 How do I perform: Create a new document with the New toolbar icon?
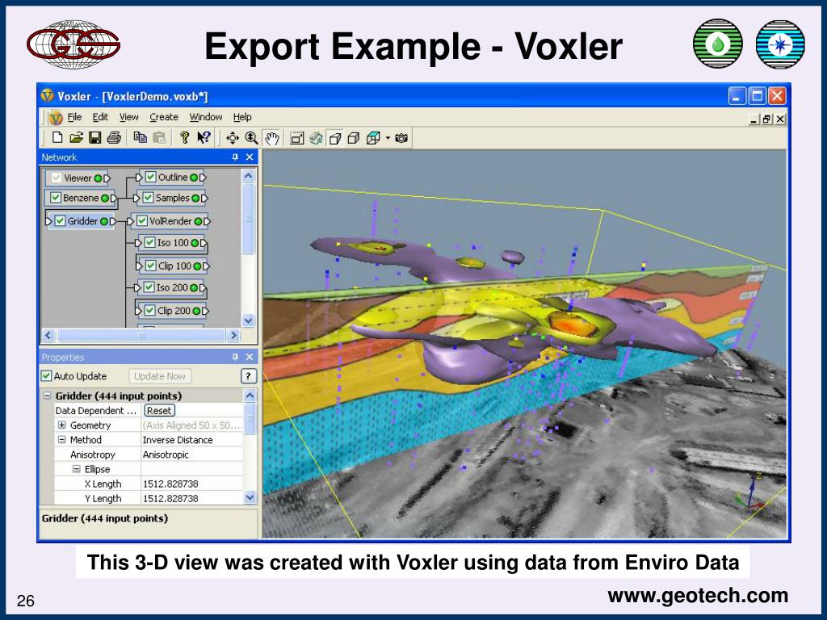point(57,137)
